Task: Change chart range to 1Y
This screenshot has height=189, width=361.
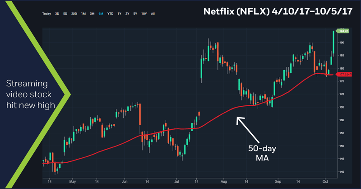Action: coord(119,14)
